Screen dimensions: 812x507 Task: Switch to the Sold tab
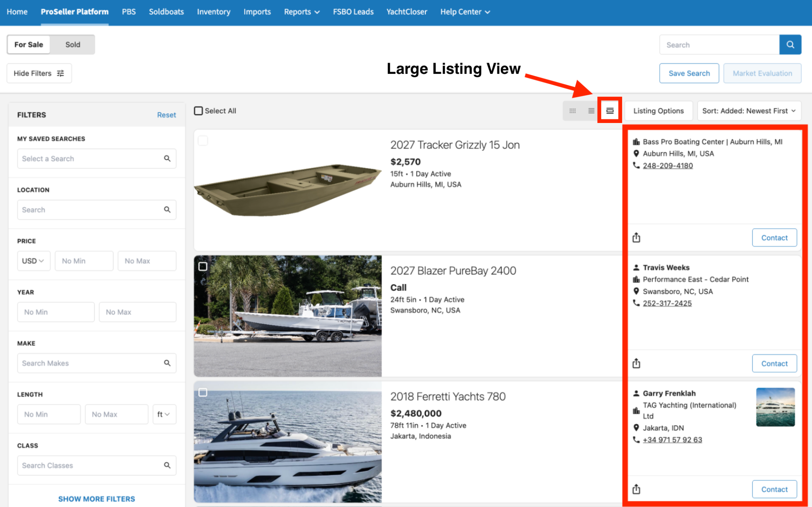click(73, 44)
